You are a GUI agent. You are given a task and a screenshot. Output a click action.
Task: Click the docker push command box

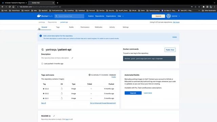click(x=149, y=59)
